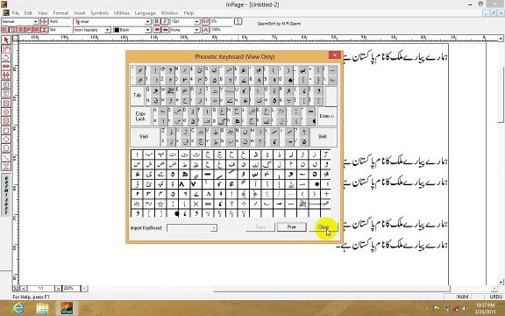Image resolution: width=505 pixels, height=316 pixels.
Task: Select the arrow pointer tool
Action: [6, 40]
